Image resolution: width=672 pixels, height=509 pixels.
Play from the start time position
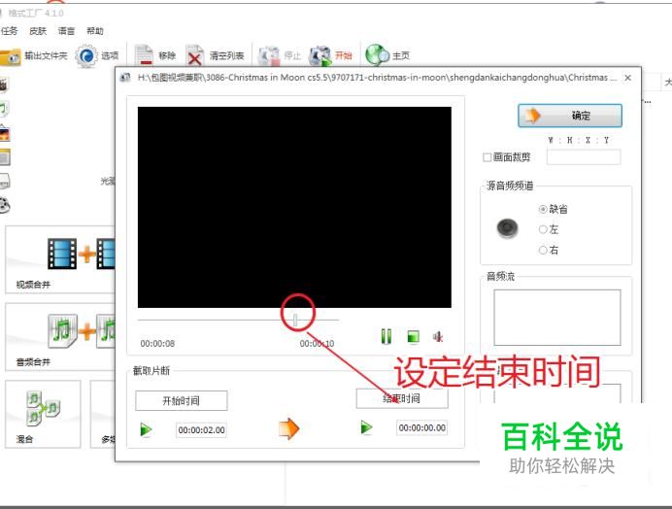146,429
